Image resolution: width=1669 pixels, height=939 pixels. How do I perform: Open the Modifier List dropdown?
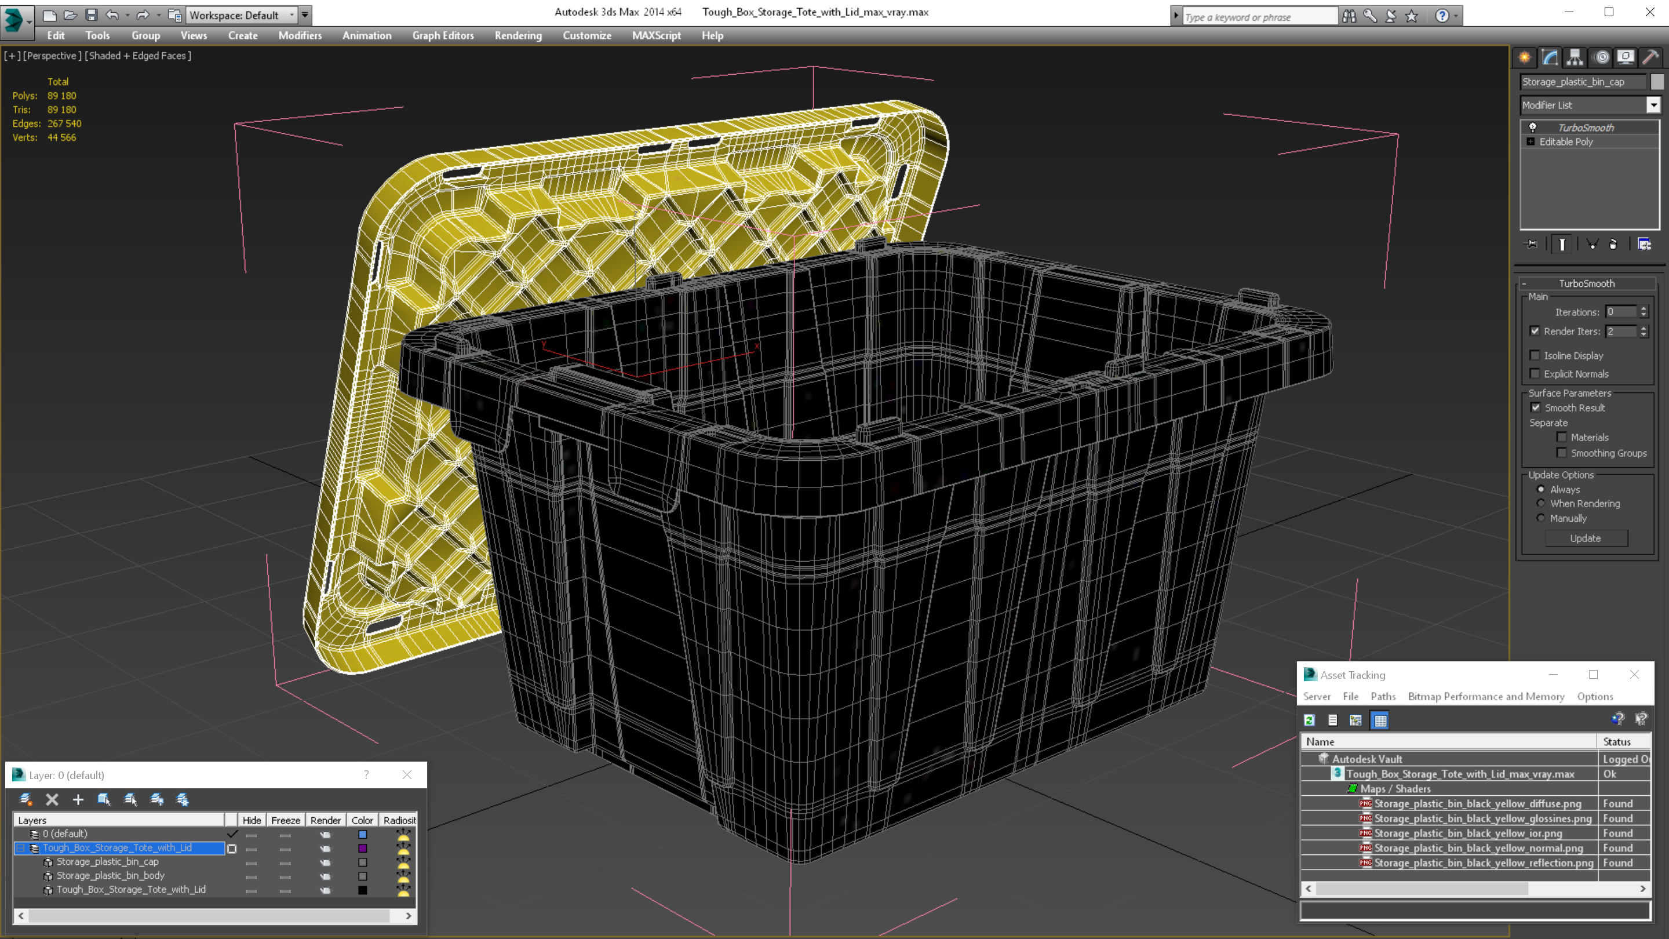[1653, 105]
